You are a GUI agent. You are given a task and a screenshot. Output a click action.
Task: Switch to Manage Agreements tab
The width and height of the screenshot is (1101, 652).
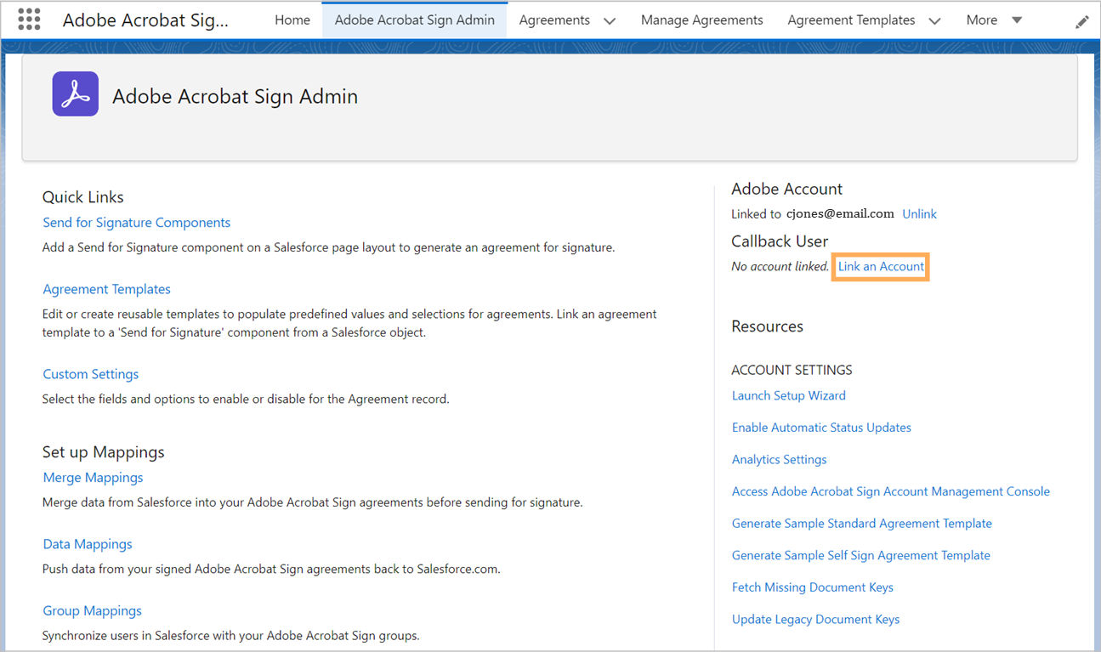702,20
